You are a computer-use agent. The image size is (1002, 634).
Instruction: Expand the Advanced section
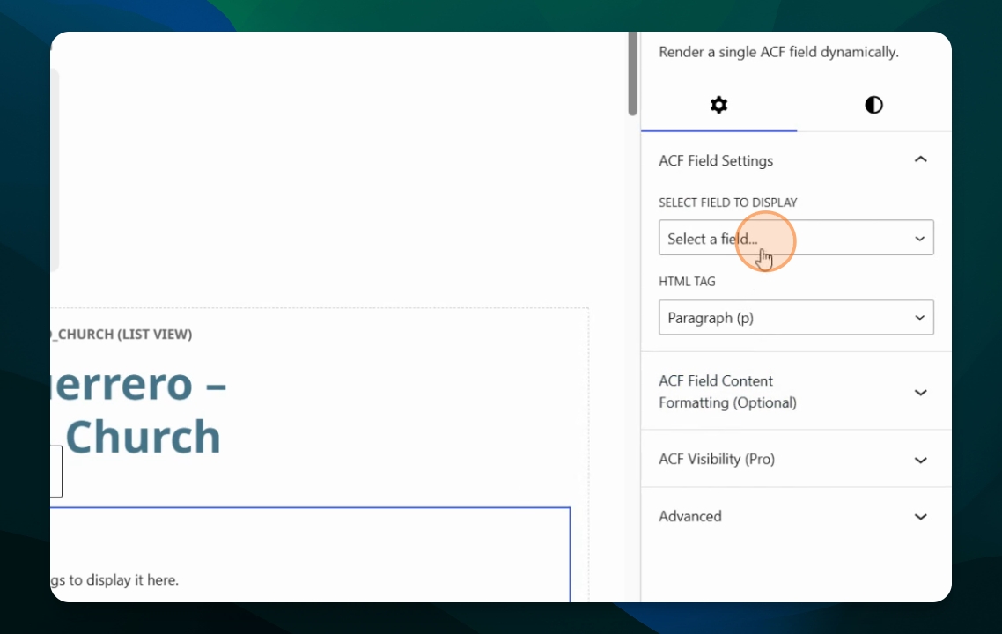(x=796, y=516)
